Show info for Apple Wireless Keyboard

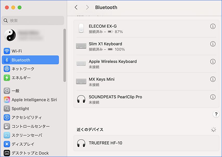point(213,62)
